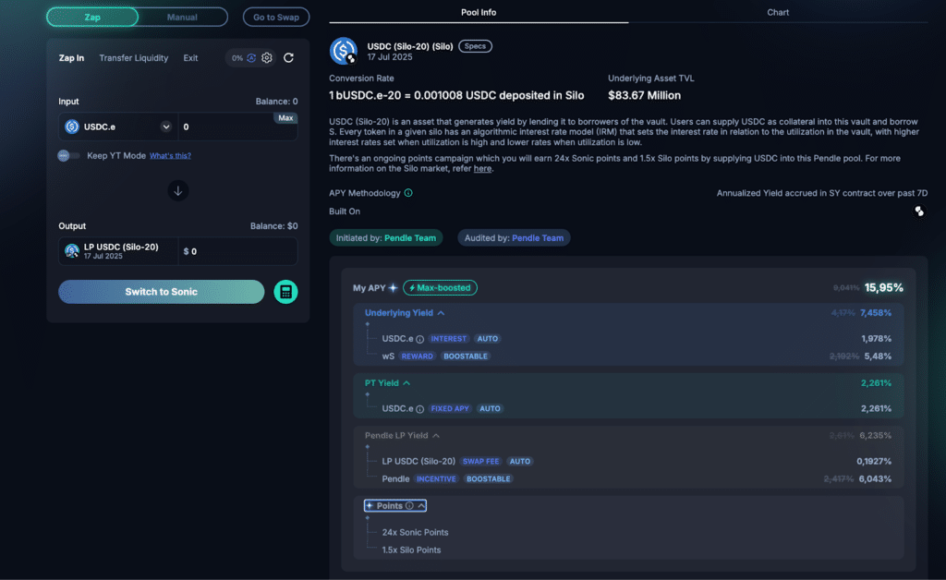The width and height of the screenshot is (946, 580).
Task: Click the BOOSTABLE tag on wS row
Action: [x=466, y=356]
